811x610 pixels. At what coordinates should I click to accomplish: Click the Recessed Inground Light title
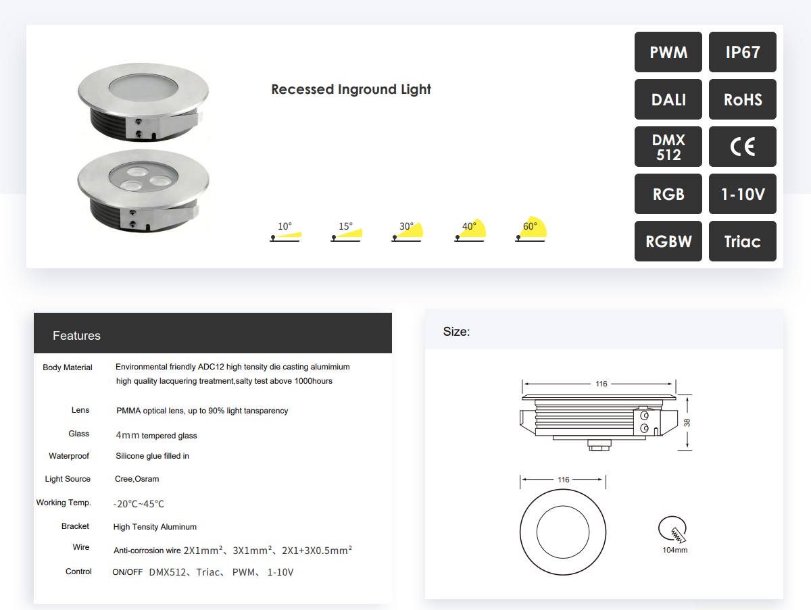pyautogui.click(x=351, y=89)
